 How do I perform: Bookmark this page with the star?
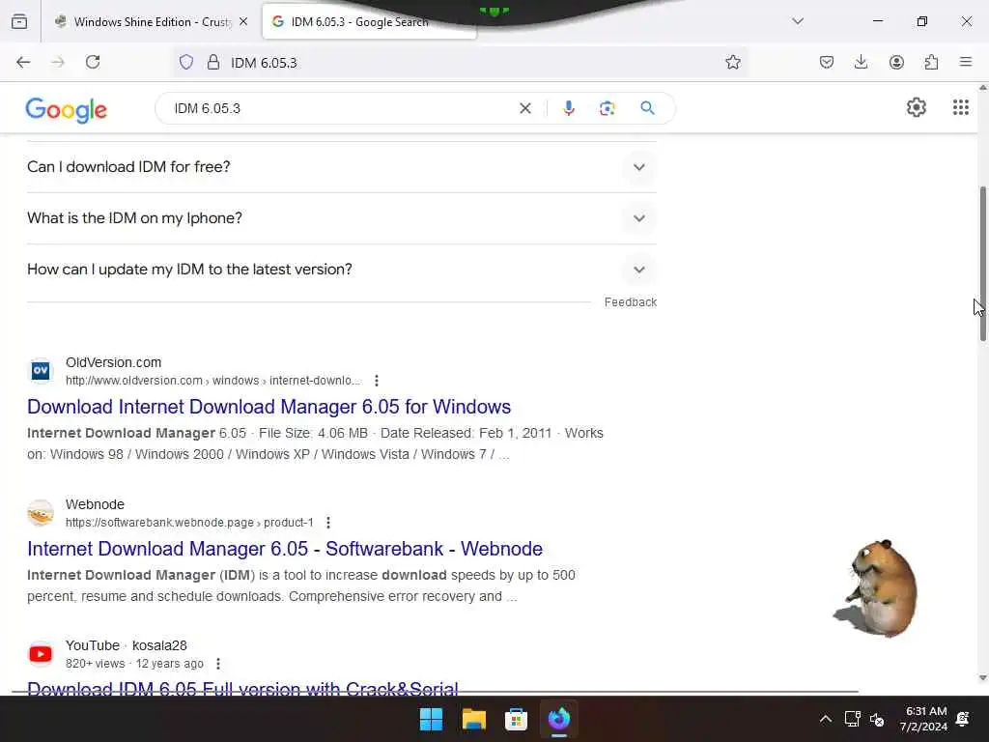732,62
